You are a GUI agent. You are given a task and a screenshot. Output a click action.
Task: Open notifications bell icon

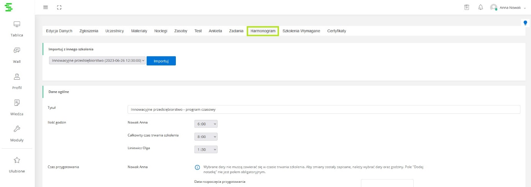click(480, 7)
